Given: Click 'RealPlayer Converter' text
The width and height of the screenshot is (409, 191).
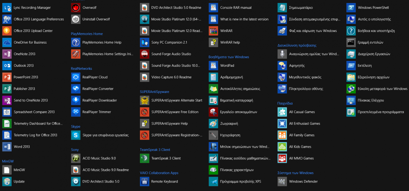Looking at the screenshot, I should tap(98, 89).
